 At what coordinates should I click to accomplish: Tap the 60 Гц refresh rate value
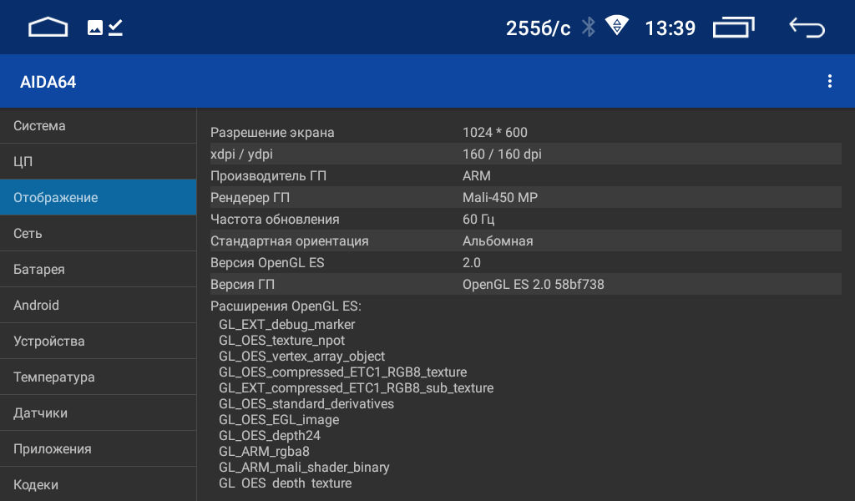(478, 220)
